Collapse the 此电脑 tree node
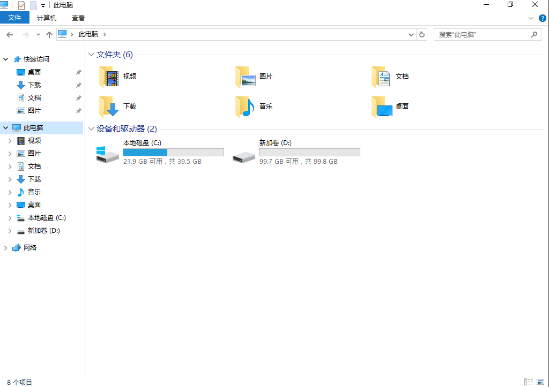 point(5,128)
